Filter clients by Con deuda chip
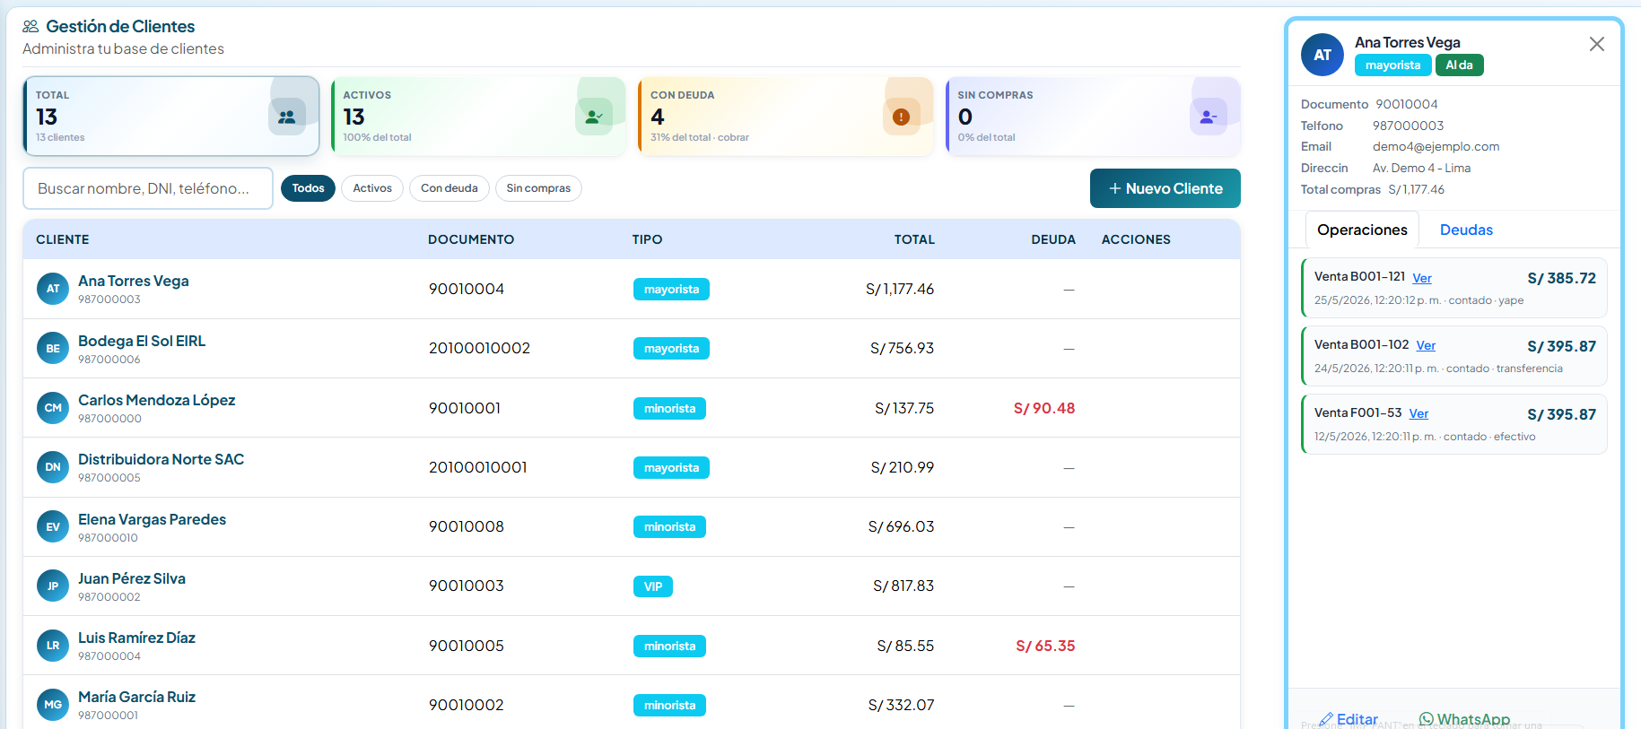Screen dimensions: 1641x729 click(x=450, y=188)
